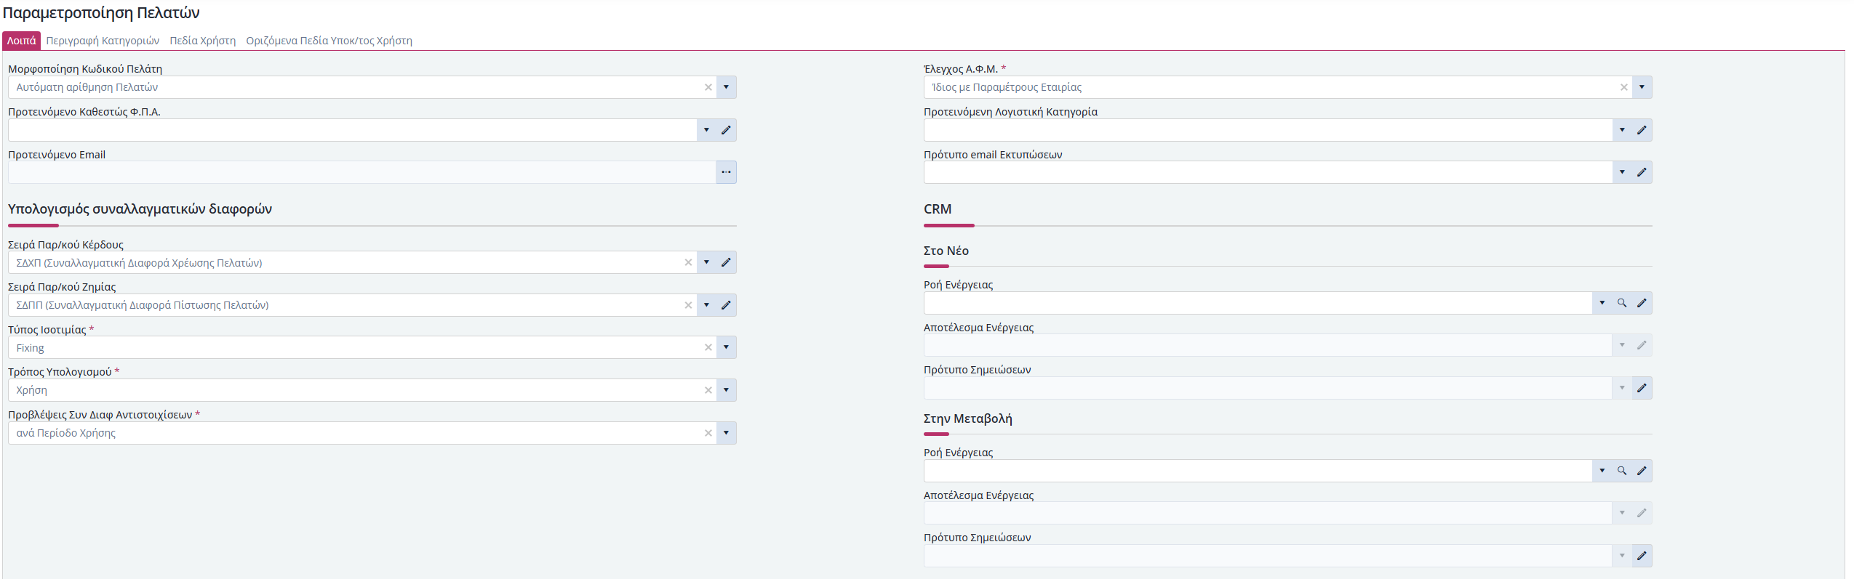
Task: Clear the Έλεγχος Α.Φ.Μ. value
Action: pyautogui.click(x=1623, y=87)
